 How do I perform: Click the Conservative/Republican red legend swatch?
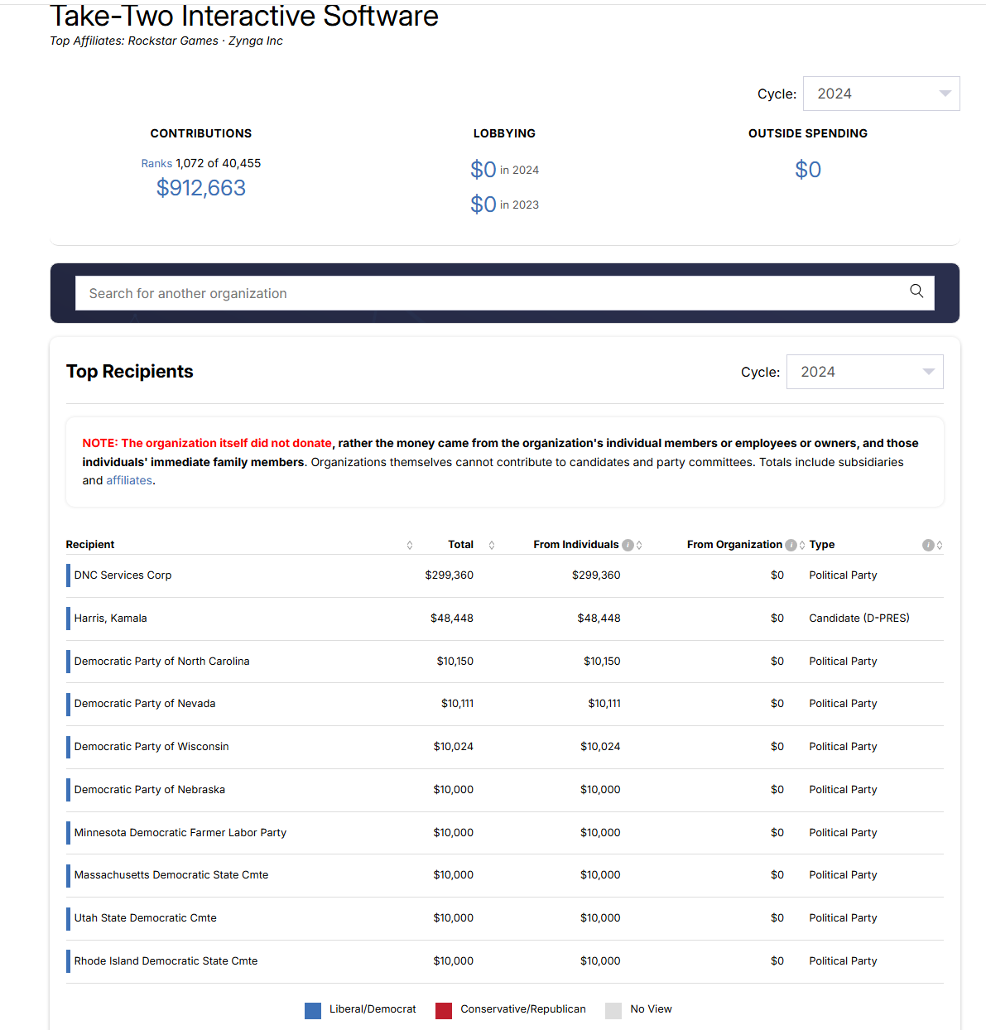444,1010
